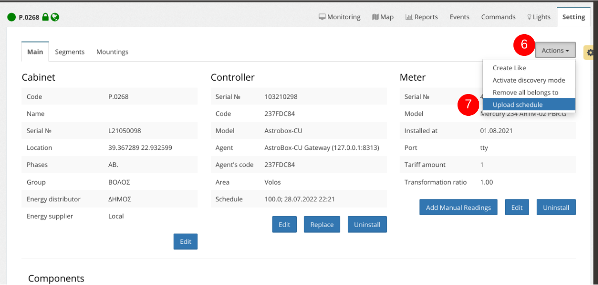Image resolution: width=598 pixels, height=285 pixels.
Task: Open the Monitoring tab with monitor icon
Action: click(x=339, y=17)
